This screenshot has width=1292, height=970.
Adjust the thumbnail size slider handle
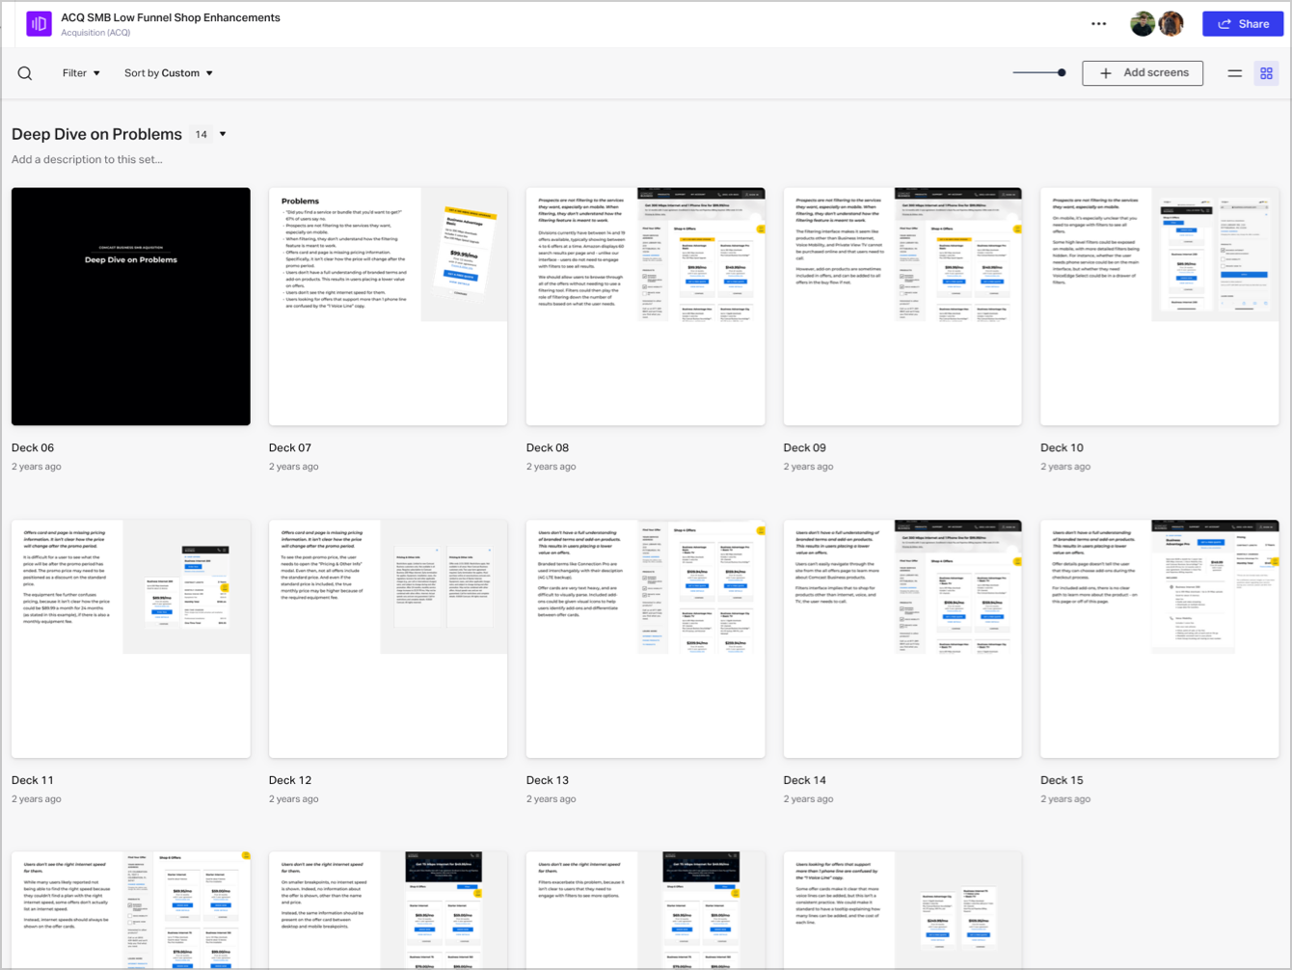[x=1062, y=72]
